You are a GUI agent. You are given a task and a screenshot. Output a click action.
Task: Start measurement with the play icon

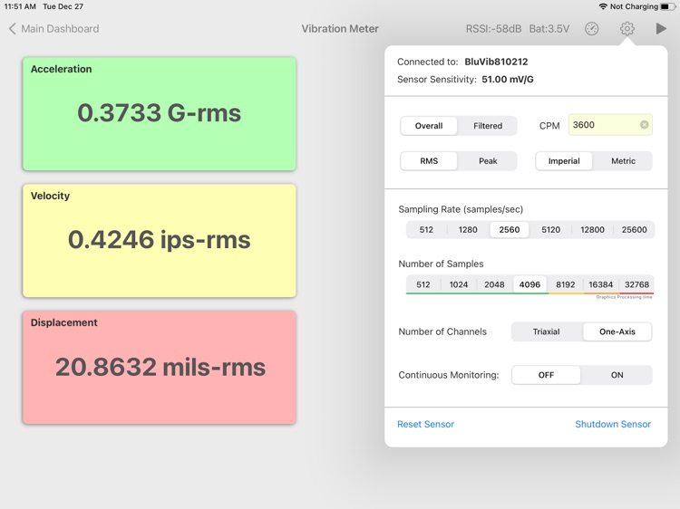(660, 29)
